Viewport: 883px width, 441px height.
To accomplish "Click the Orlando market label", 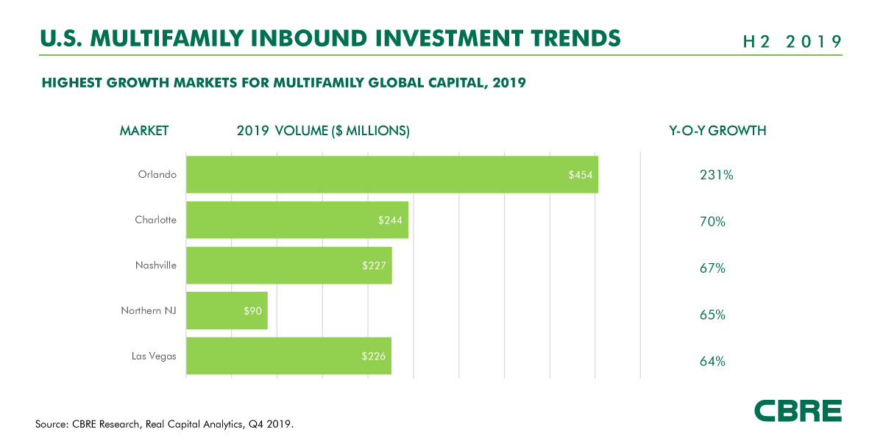I will click(x=157, y=175).
